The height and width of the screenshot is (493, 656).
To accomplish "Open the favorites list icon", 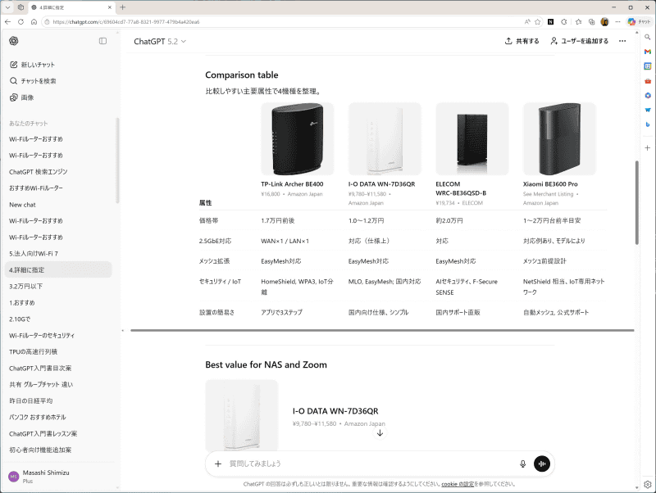I will point(578,22).
